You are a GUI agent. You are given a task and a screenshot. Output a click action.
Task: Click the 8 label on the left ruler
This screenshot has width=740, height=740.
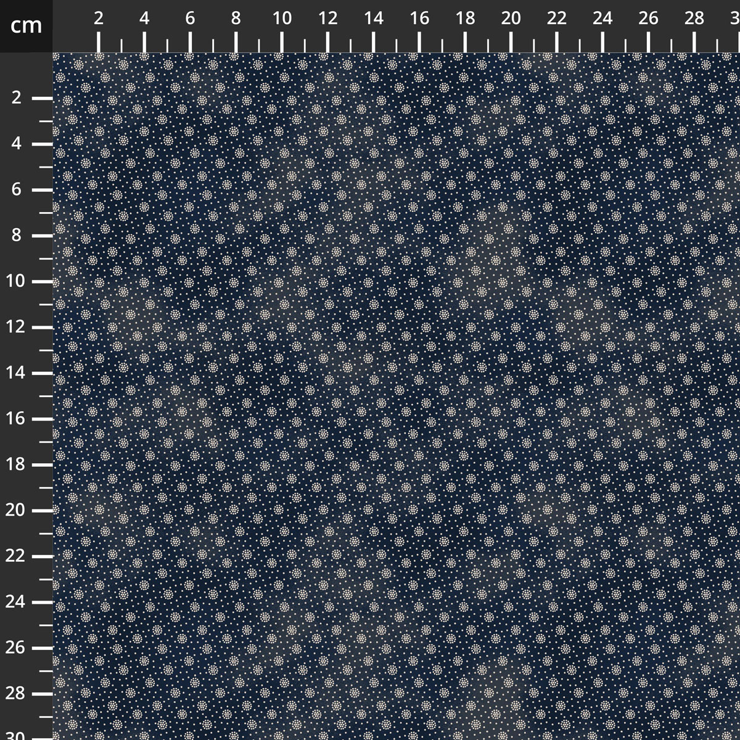point(15,233)
